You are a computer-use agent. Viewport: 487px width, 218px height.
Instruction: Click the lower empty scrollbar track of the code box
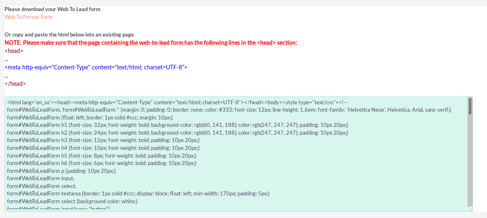point(470,161)
